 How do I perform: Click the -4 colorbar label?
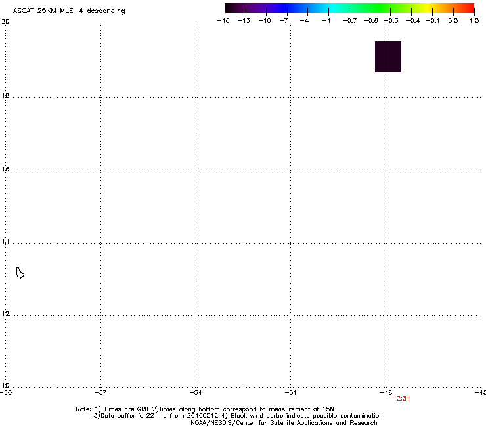pos(304,21)
